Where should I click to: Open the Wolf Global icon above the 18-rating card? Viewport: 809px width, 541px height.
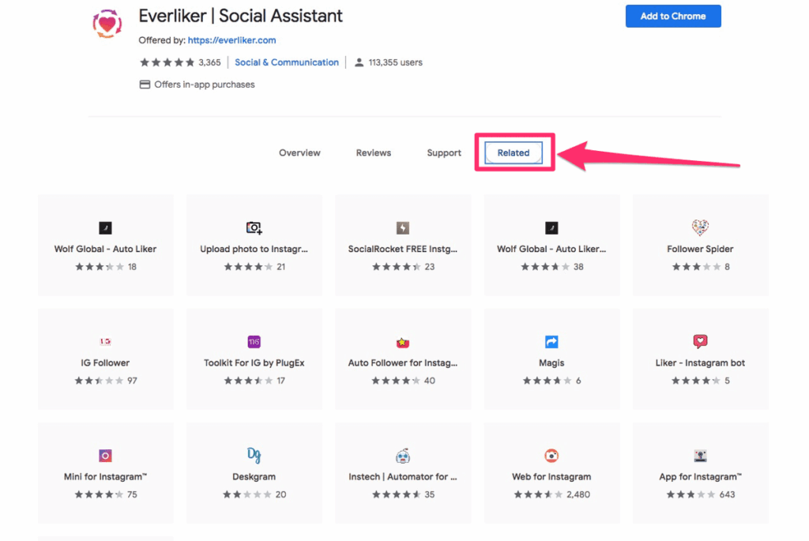(x=105, y=227)
